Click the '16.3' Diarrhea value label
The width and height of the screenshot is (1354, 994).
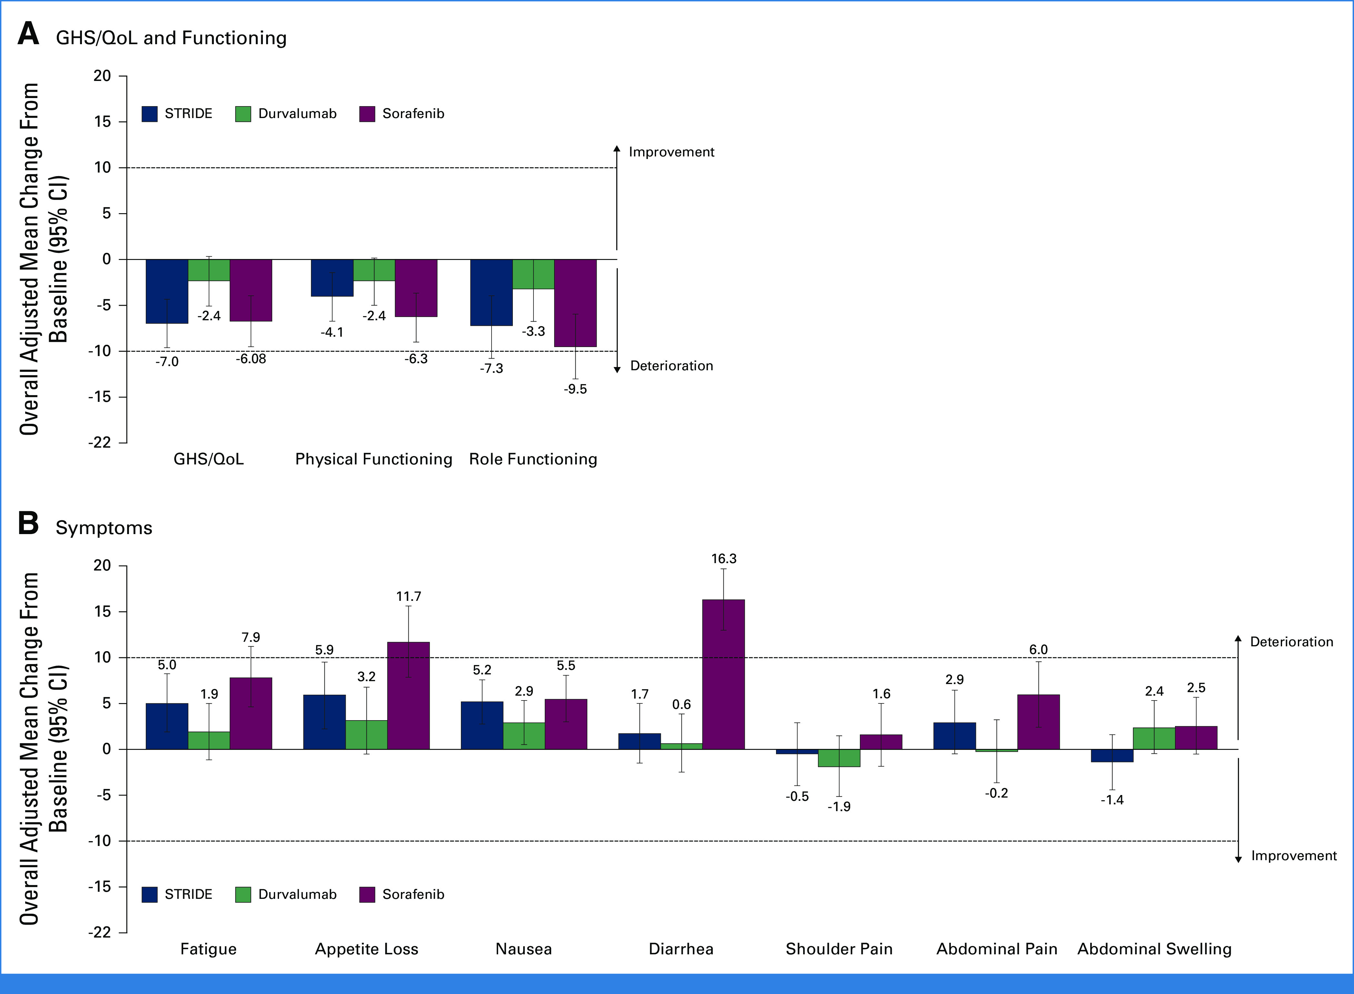(723, 559)
